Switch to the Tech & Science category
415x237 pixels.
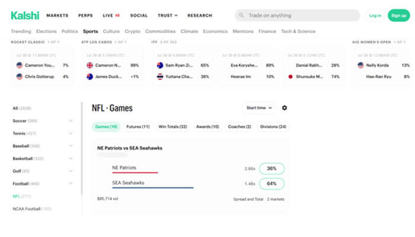298,31
